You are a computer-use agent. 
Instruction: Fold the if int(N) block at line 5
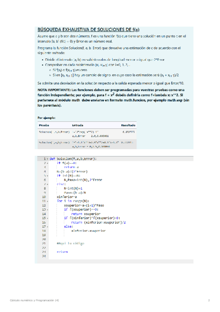point(47,176)
